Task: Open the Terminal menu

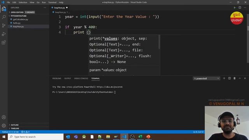Action: (52, 2)
